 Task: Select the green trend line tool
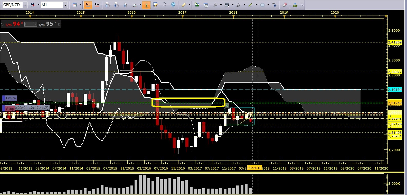click(x=251, y=5)
